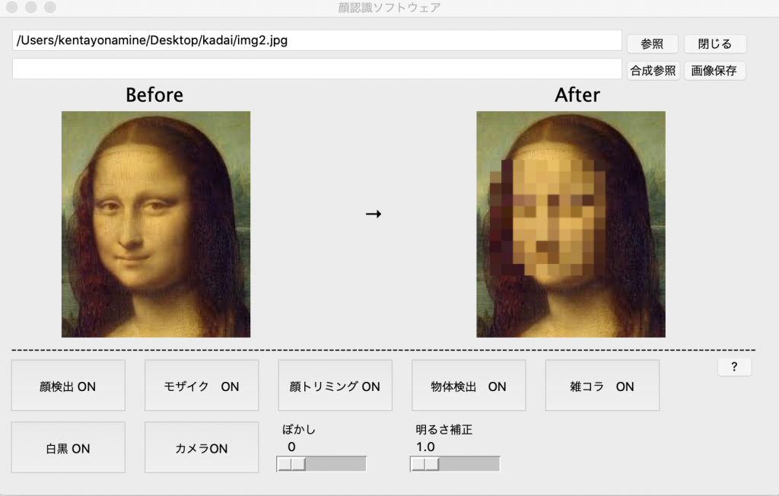Click the 明るさ補正 brightness slider
The image size is (779, 496).
455,464
